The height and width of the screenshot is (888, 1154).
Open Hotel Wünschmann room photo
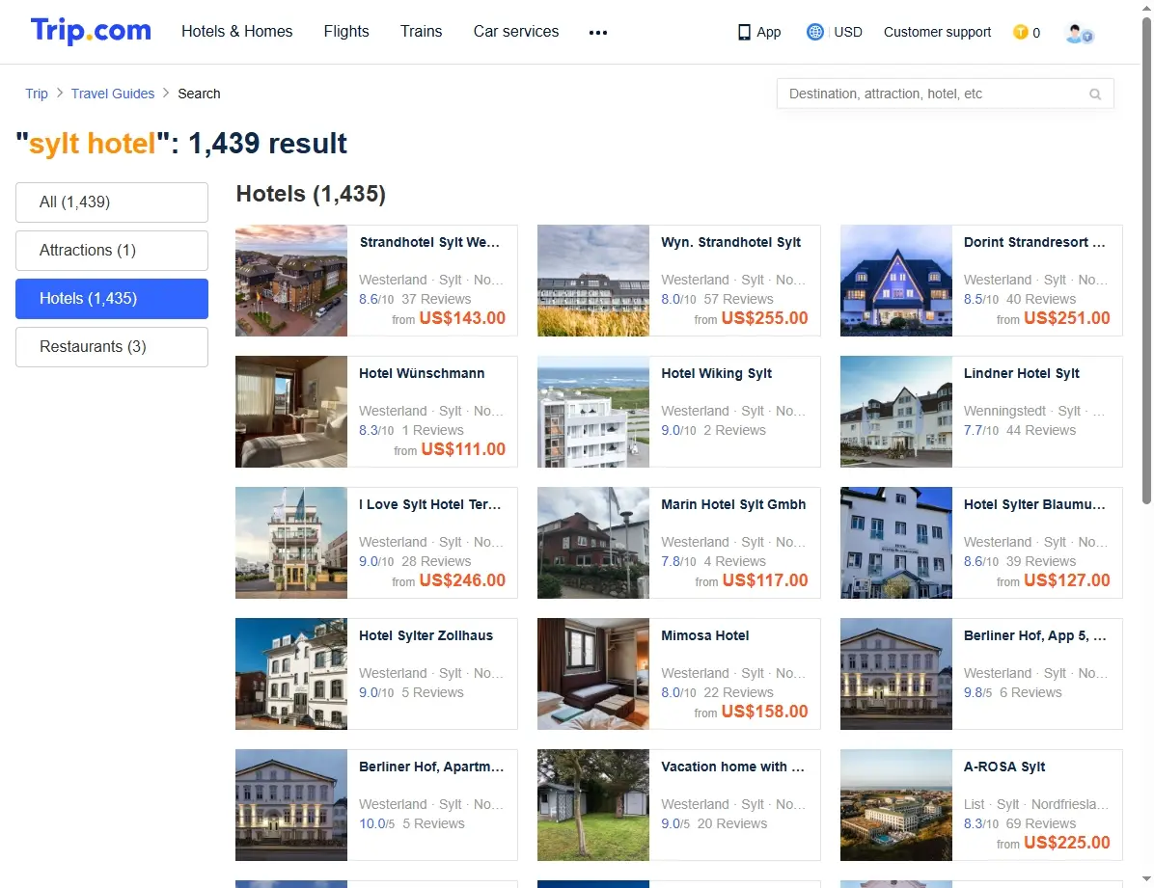291,412
